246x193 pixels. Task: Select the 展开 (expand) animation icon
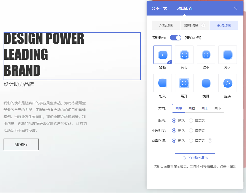click(184, 83)
